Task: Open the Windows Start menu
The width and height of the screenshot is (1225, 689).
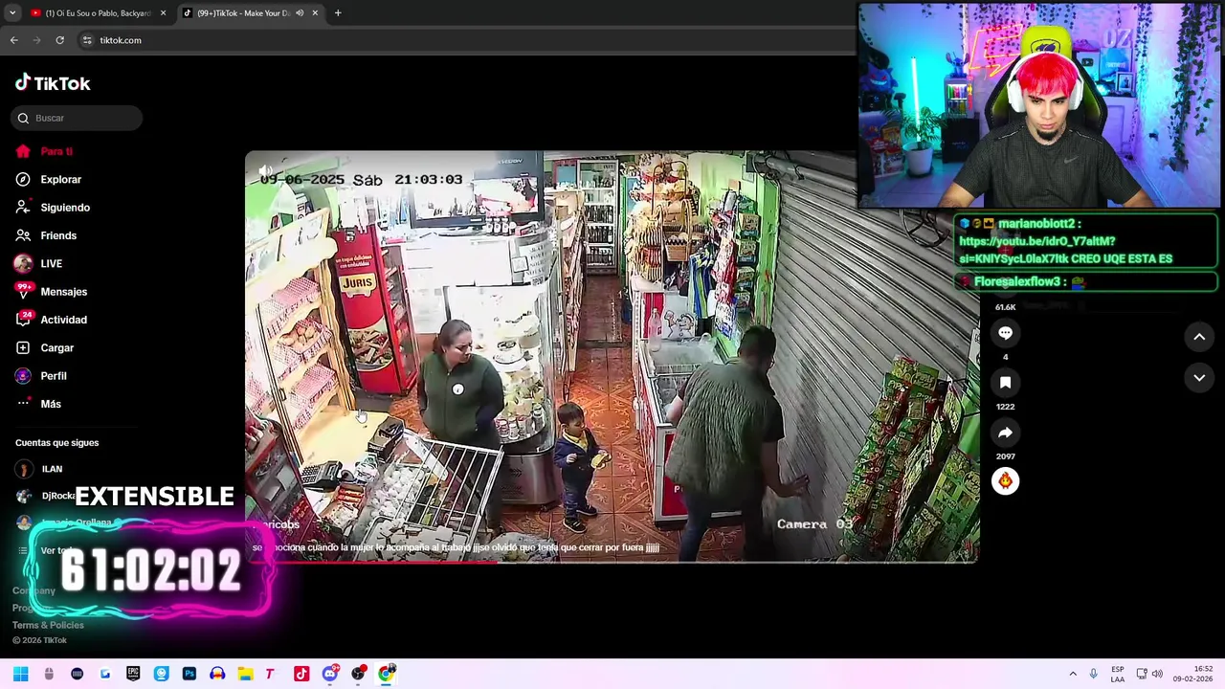Action: tap(20, 674)
